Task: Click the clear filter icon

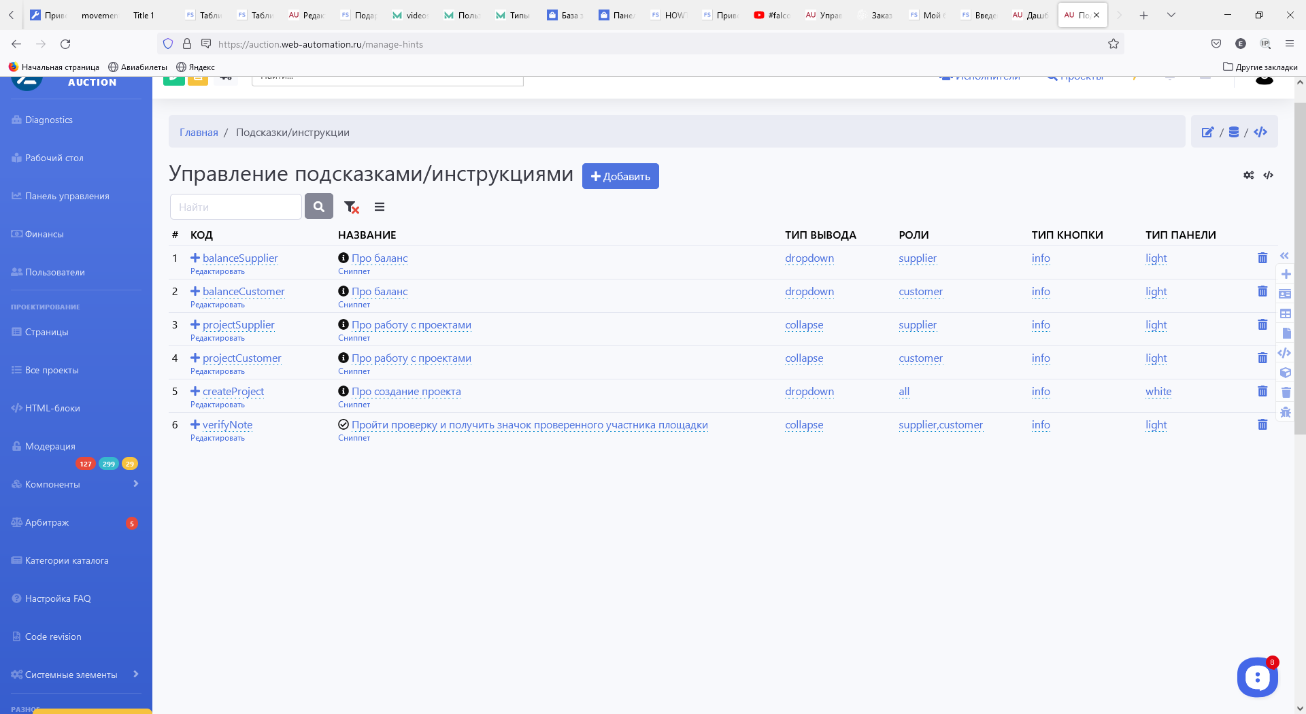Action: (351, 207)
